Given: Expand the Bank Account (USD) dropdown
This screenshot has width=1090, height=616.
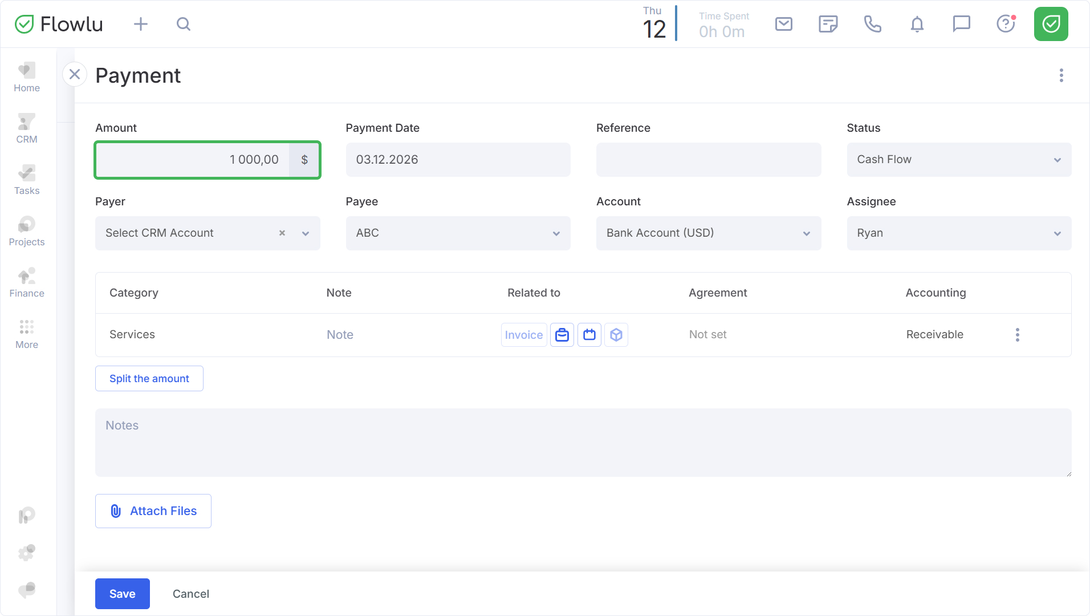Looking at the screenshot, I should pyautogui.click(x=708, y=233).
